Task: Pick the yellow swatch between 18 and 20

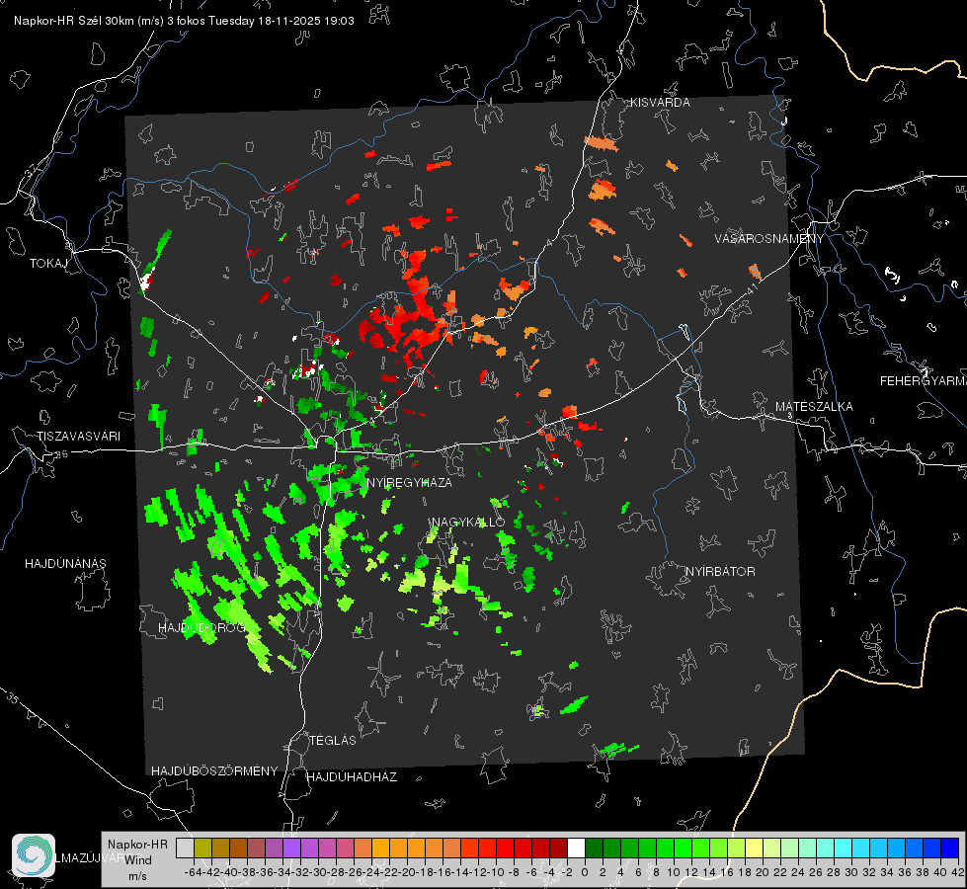Action: point(754,849)
